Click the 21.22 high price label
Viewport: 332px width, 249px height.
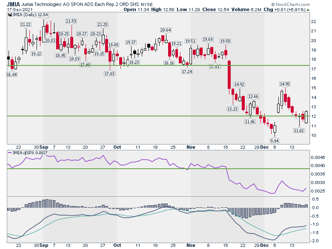point(26,25)
